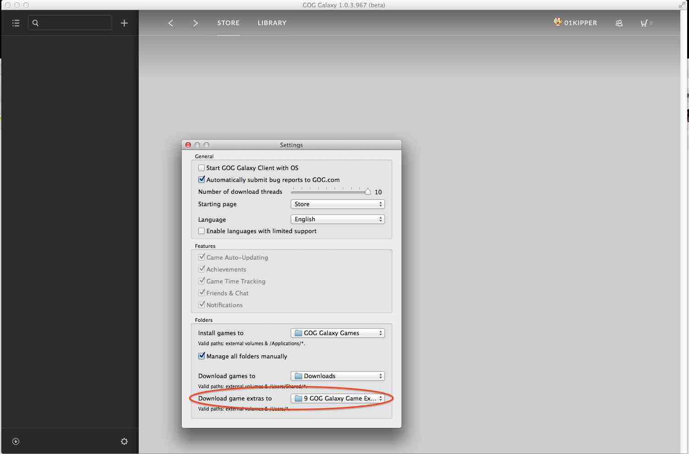The width and height of the screenshot is (689, 454).
Task: Open the shopping cart icon
Action: 644,23
